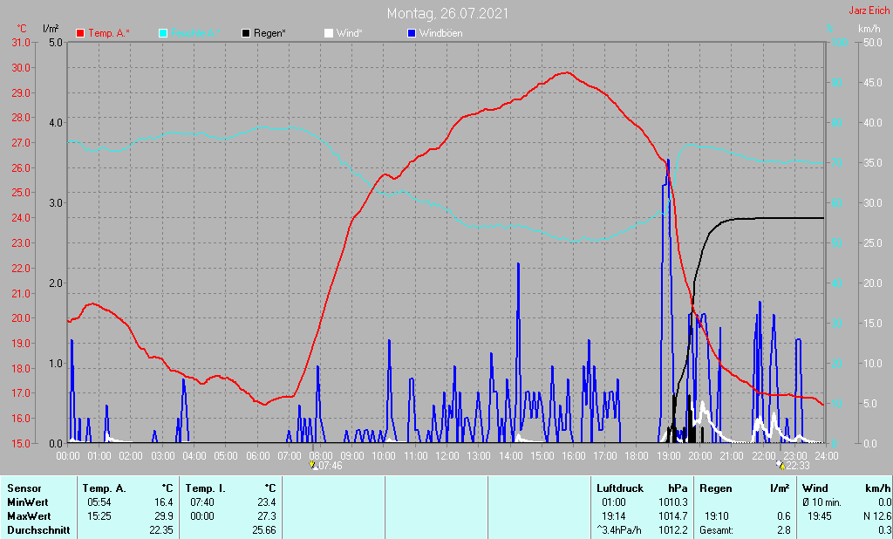
Task: Click the 24:00 x-axis time label
Action: pos(827,456)
